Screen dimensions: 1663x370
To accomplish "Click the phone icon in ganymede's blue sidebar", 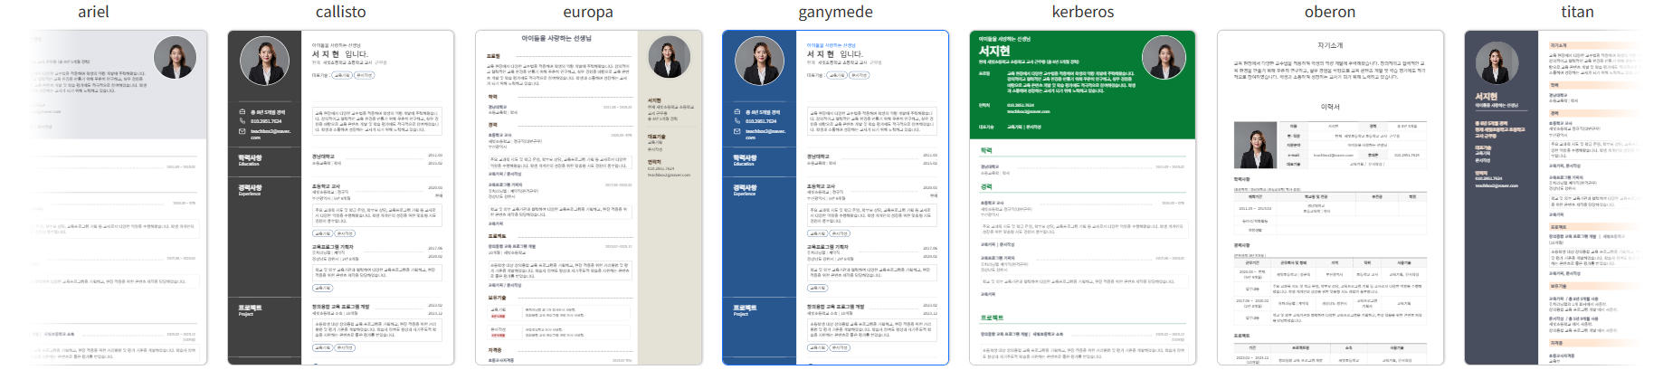I will 736,121.
